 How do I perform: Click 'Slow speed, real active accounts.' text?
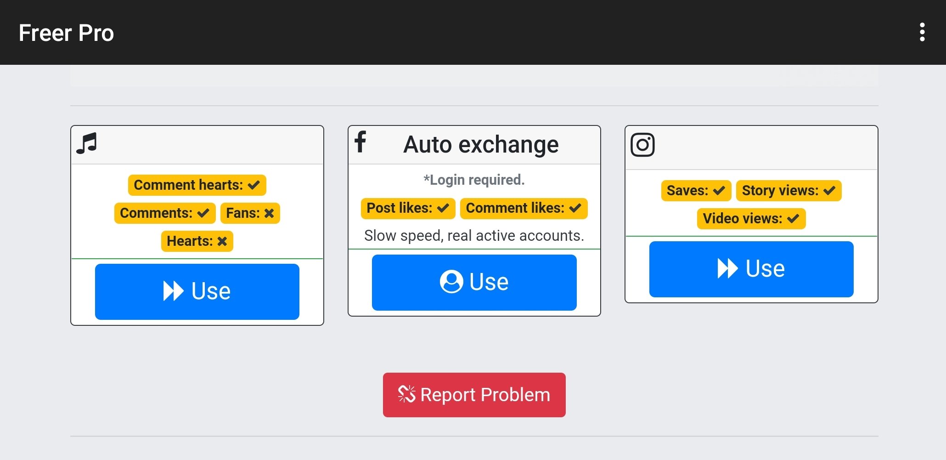tap(474, 236)
